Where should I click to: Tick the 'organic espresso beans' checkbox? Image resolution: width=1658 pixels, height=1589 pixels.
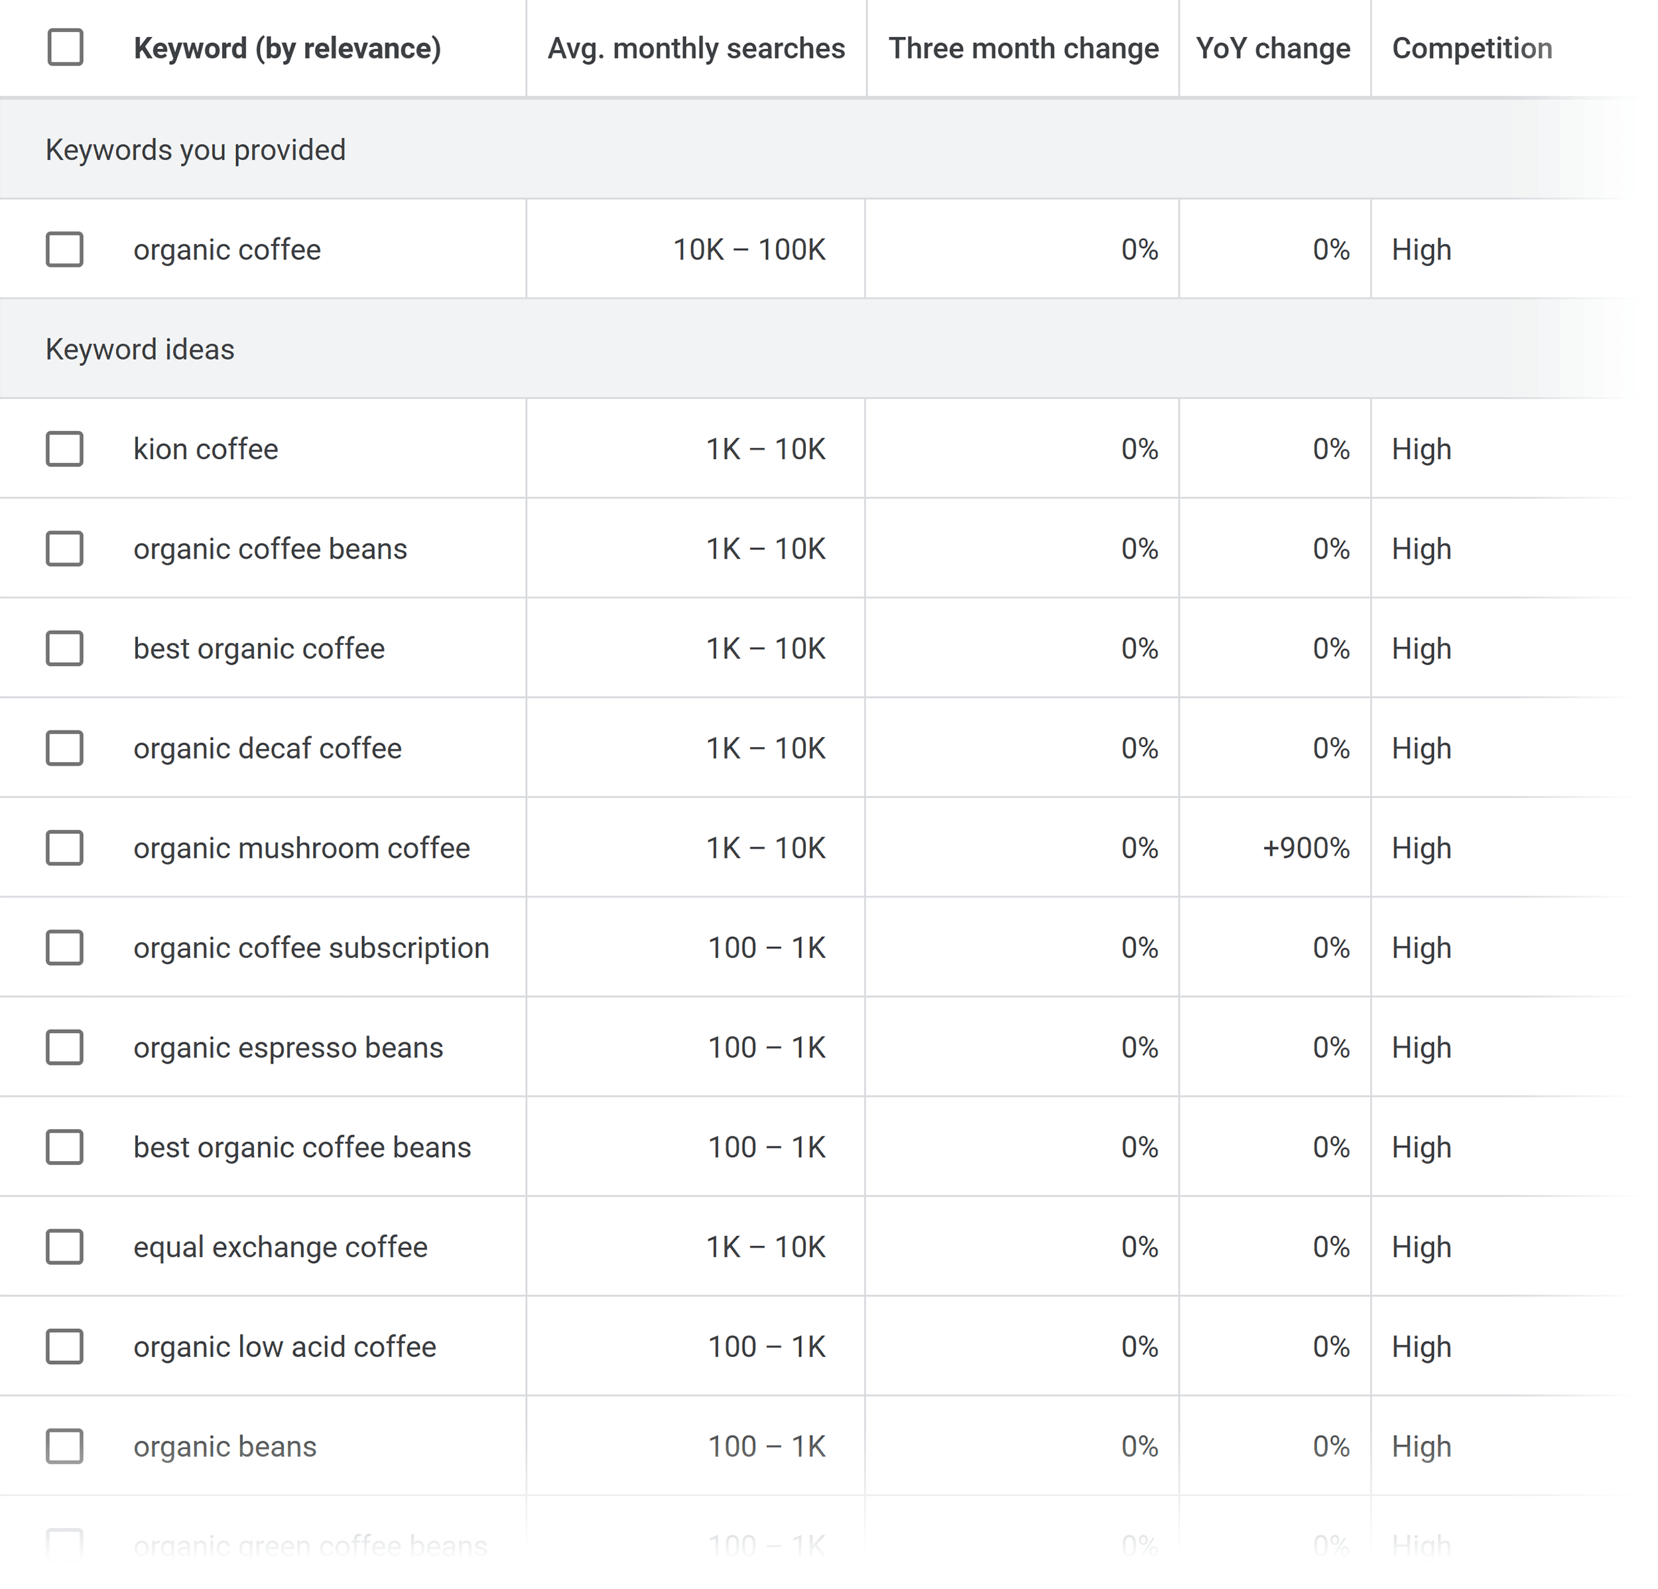tap(64, 1048)
